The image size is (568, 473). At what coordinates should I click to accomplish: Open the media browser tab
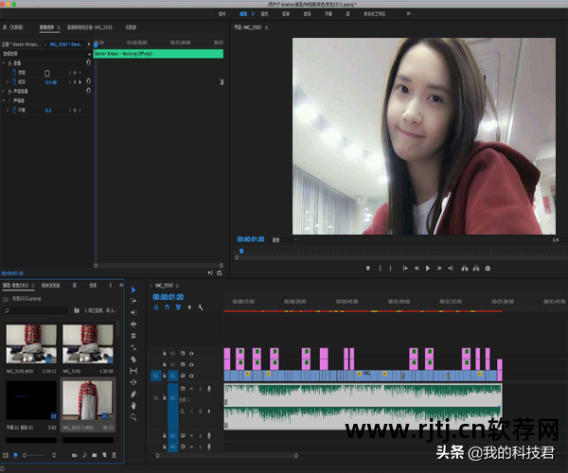(51, 285)
